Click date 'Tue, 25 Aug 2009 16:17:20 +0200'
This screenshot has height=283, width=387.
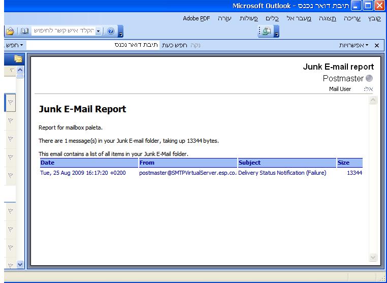coord(83,173)
